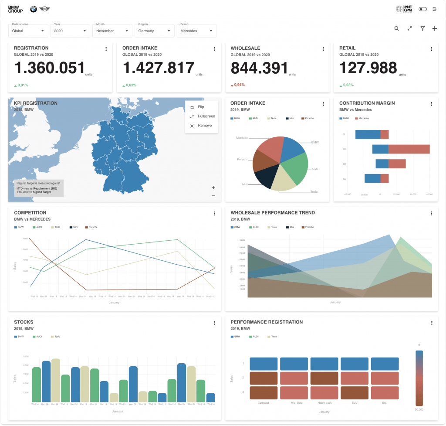Click Germany on the KPI registration map
446x426 pixels.
tap(125, 151)
